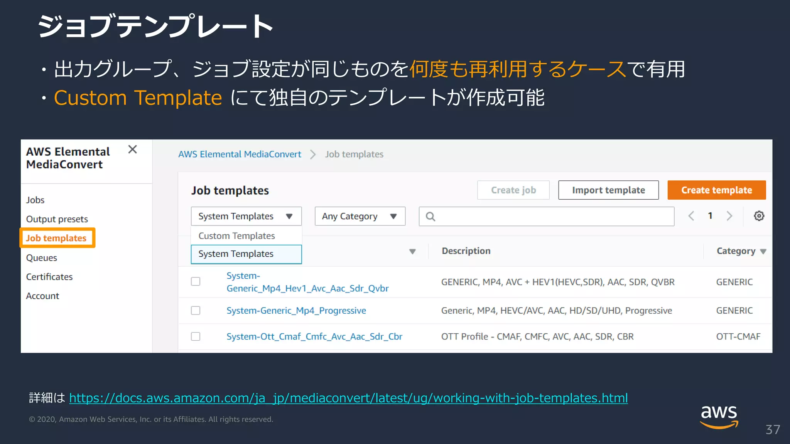Click the 'GENERIC, MP4, AVC + HEV1' description
Image resolution: width=790 pixels, height=444 pixels.
pos(558,282)
